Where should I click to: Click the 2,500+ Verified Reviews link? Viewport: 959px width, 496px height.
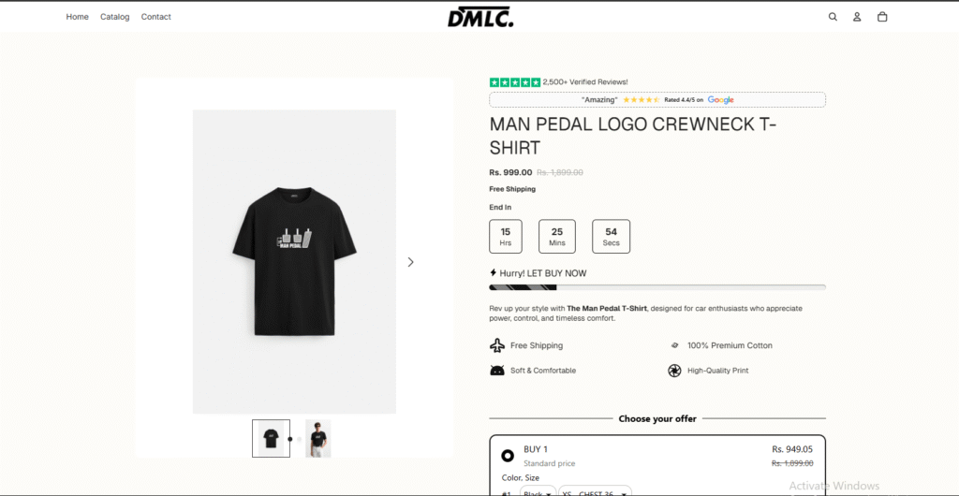[x=585, y=82]
